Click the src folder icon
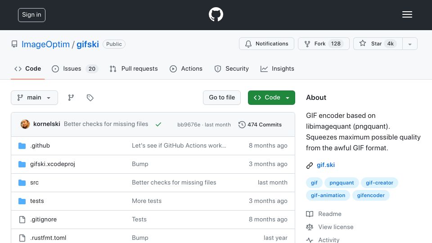Viewport: 432px width, 243px height. (22, 183)
